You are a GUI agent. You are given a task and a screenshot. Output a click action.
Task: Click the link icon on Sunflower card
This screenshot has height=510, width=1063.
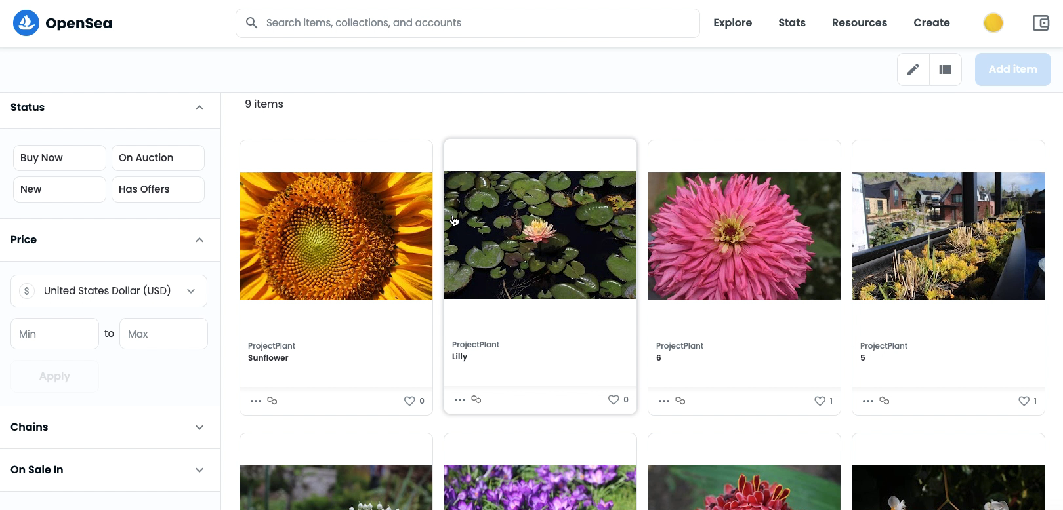272,401
